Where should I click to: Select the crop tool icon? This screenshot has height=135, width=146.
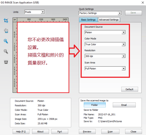(6, 21)
